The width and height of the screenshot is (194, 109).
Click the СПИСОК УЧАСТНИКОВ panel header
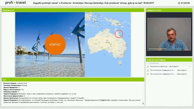[169, 60]
